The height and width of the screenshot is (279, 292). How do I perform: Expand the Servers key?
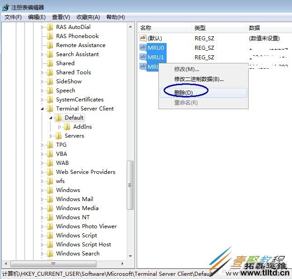click(x=51, y=136)
